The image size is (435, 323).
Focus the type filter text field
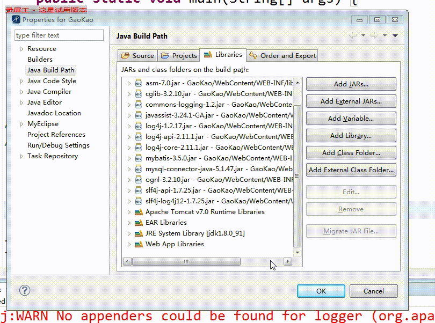pyautogui.click(x=59, y=35)
